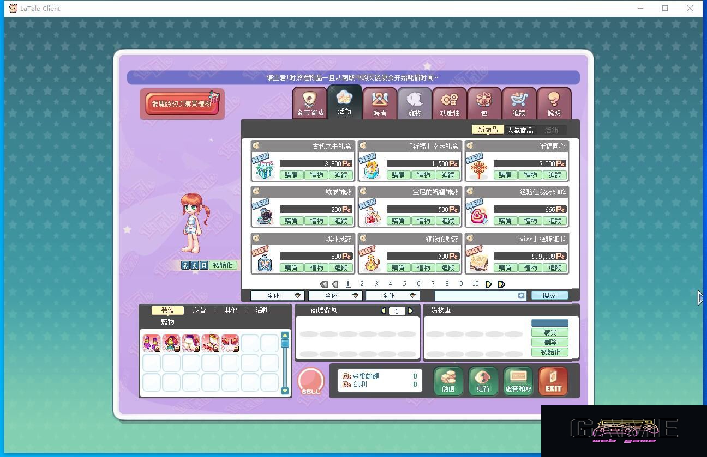Gift the 「祈福」幸运礼盒 using 禮物
The height and width of the screenshot is (457, 707).
[423, 175]
